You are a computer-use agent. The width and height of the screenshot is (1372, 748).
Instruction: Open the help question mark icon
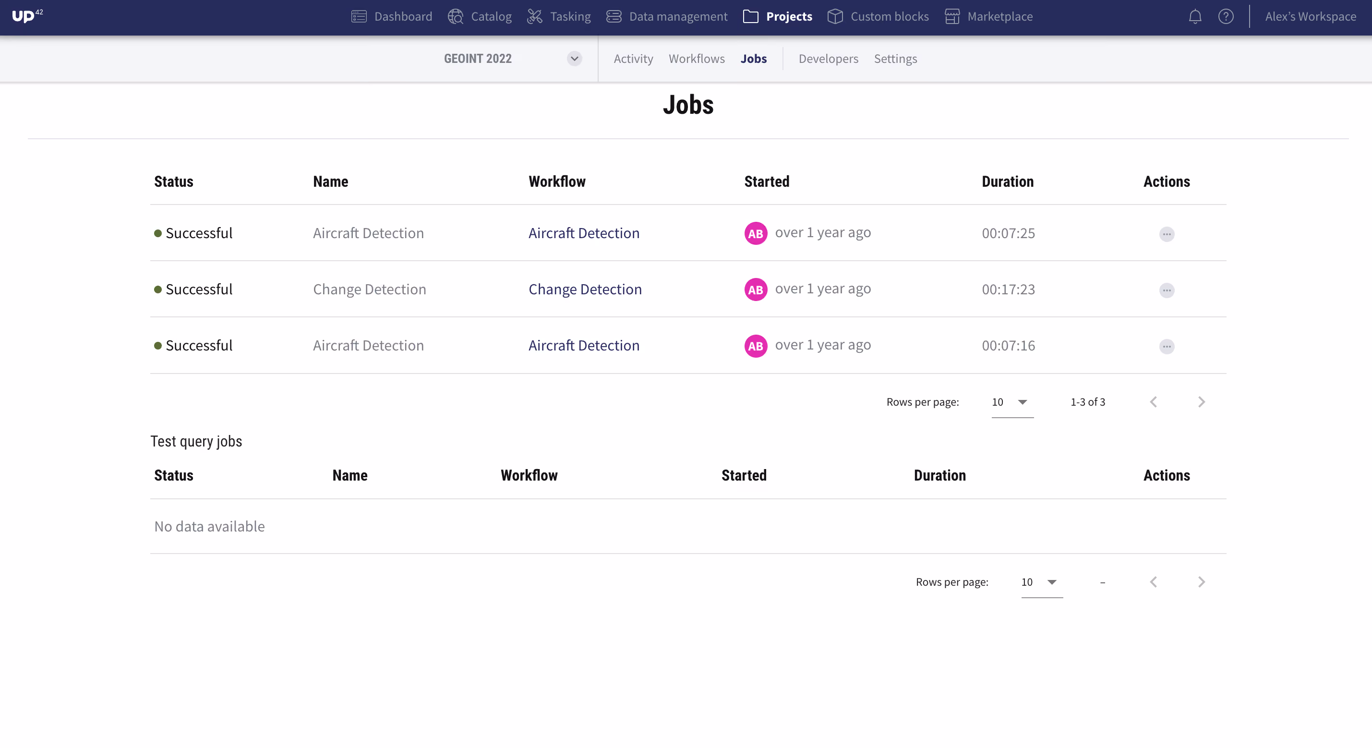1226,16
